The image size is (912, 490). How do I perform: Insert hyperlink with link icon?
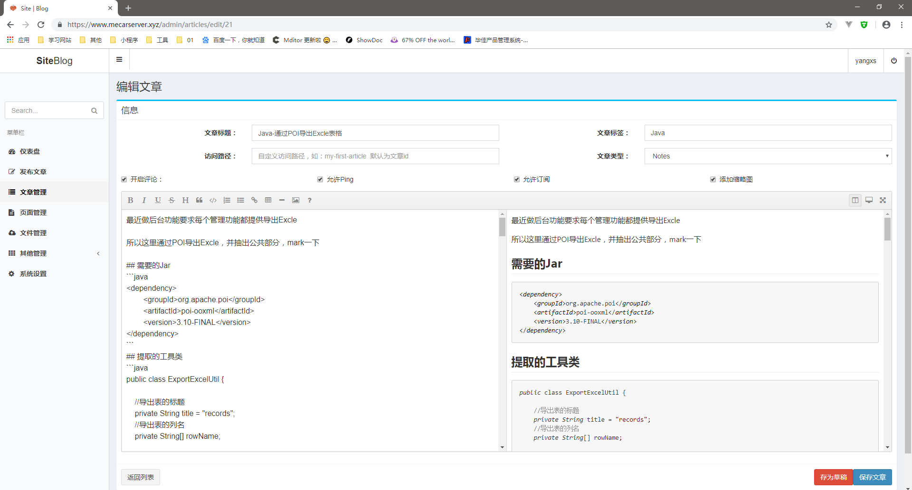254,200
